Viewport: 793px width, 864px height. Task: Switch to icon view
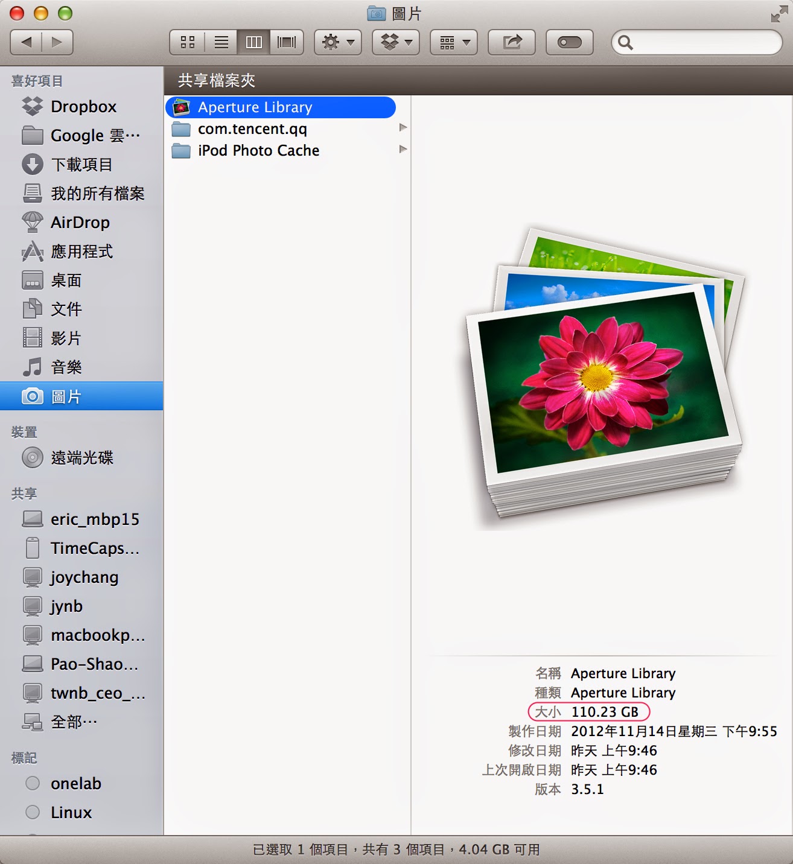tap(188, 42)
